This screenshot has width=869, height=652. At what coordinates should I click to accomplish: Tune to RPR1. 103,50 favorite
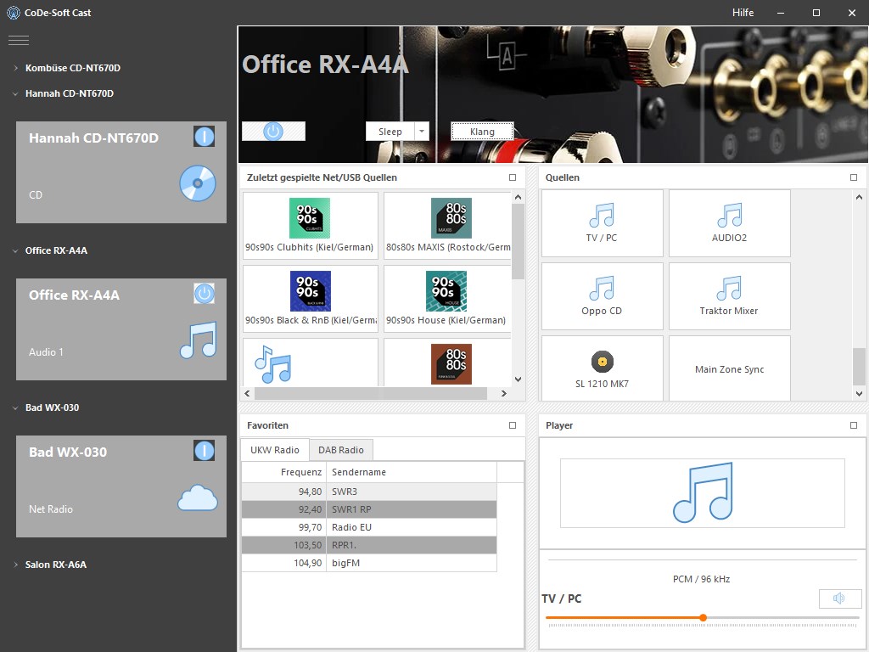[x=369, y=544]
